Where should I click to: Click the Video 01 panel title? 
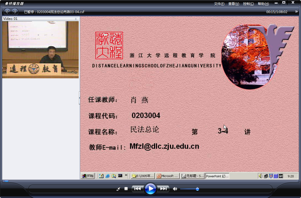click(10, 19)
